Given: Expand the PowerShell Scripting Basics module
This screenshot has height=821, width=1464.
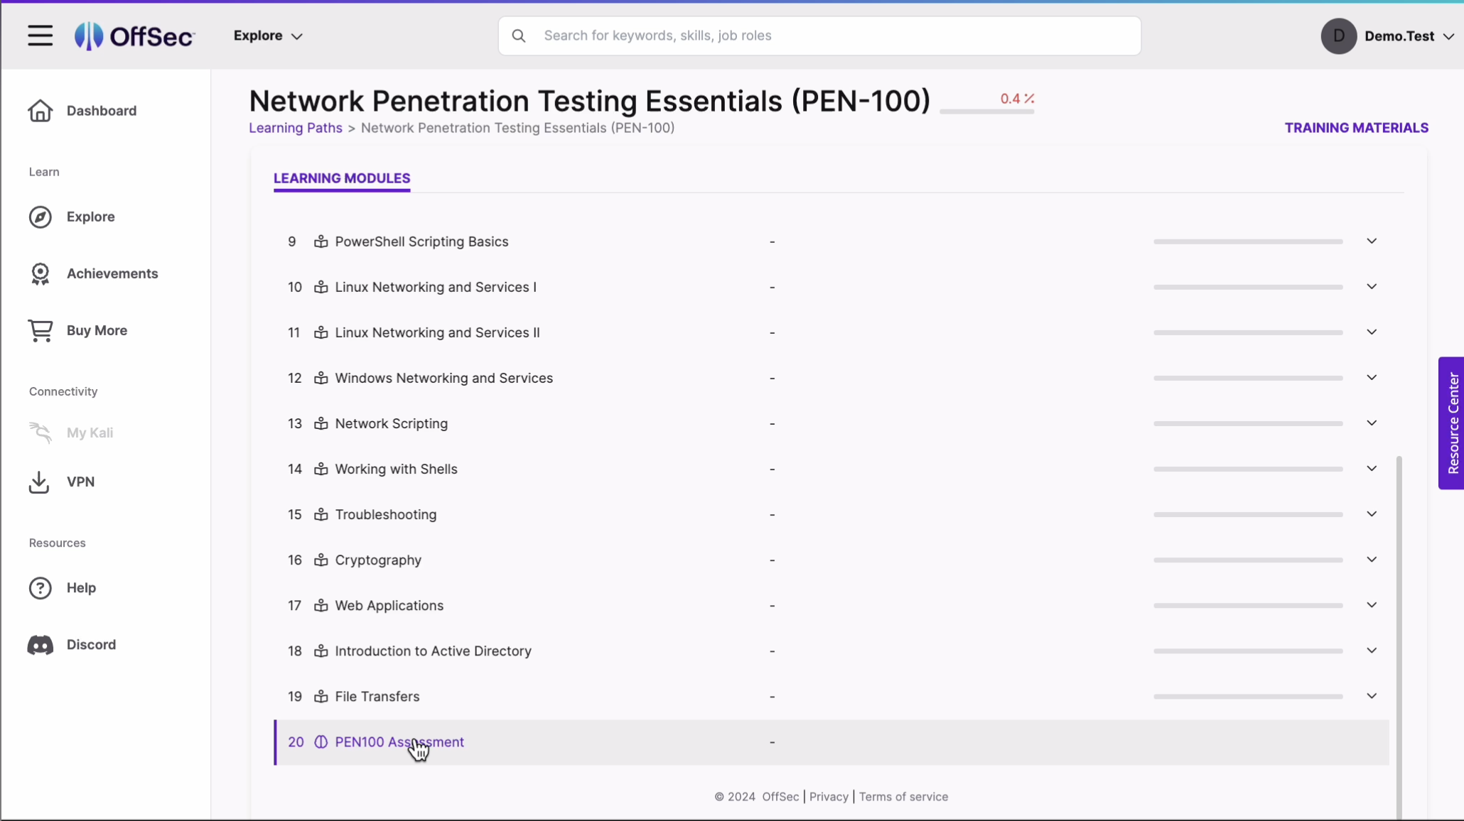Looking at the screenshot, I should tap(1371, 241).
